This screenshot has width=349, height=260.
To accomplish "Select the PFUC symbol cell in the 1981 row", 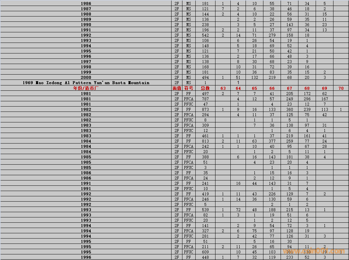I will pos(188,104).
